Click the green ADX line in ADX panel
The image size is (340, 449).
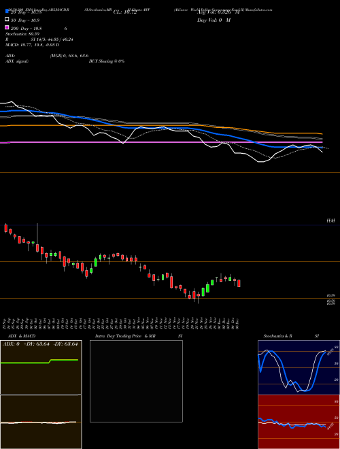pyautogui.click(x=39, y=361)
